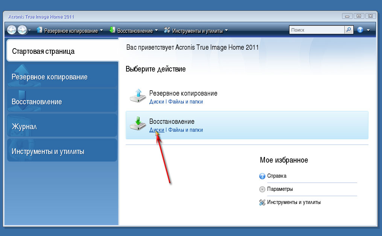Click the Поиск search input field
The image size is (382, 236).
click(317, 30)
